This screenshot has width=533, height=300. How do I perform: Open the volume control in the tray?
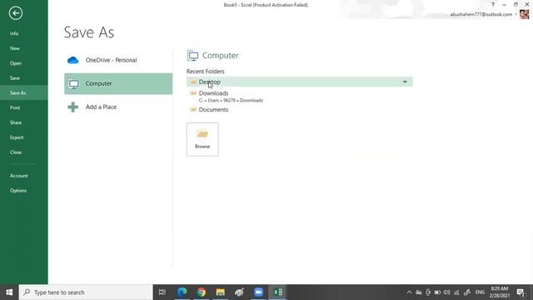tap(446, 292)
